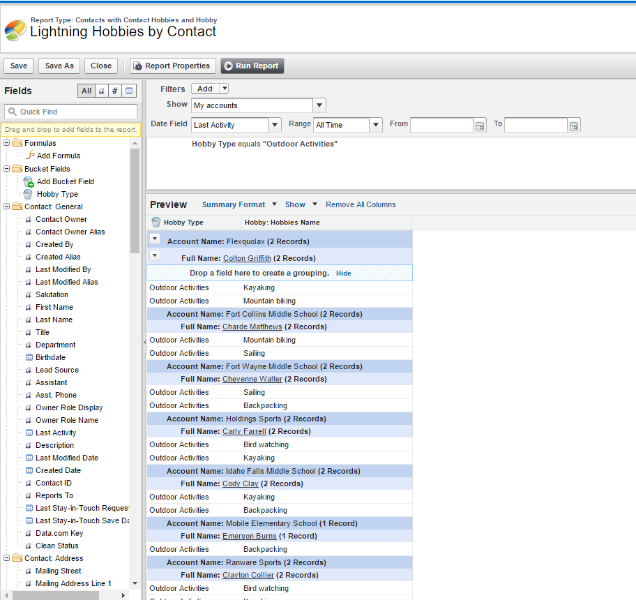Open the Show accounts dropdown

319,106
